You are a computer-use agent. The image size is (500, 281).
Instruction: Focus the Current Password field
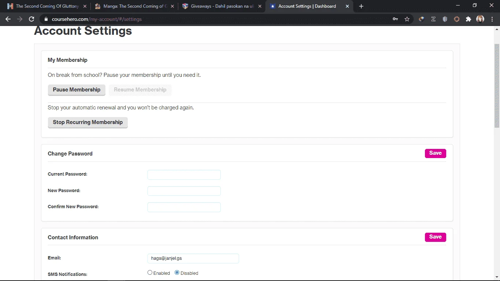184,175
